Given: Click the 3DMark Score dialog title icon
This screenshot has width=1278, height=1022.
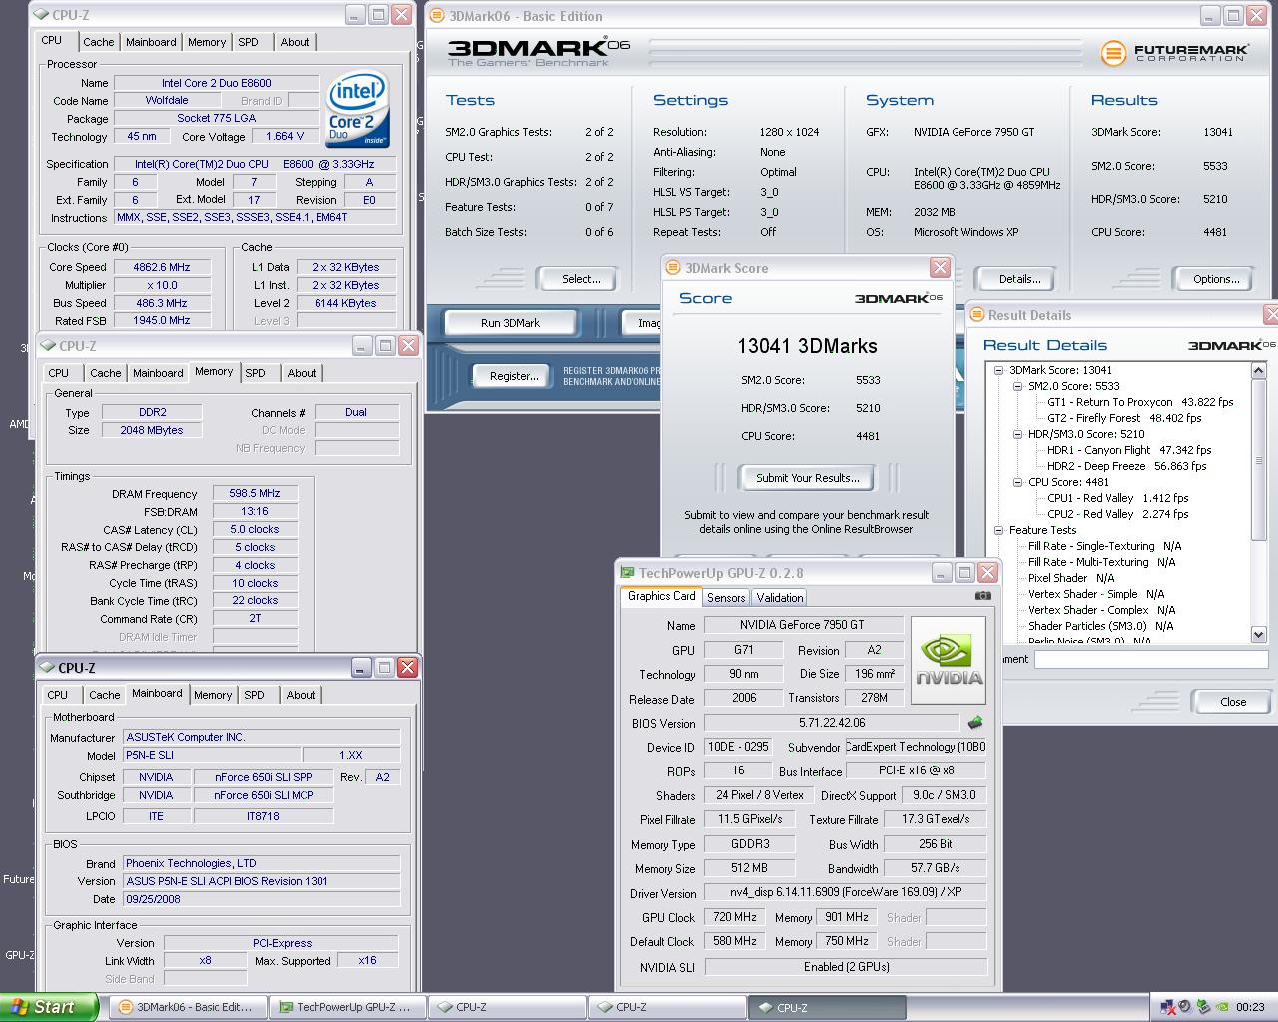Looking at the screenshot, I should (x=673, y=268).
